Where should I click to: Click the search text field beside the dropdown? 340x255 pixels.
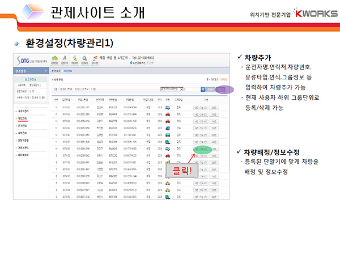(x=192, y=89)
